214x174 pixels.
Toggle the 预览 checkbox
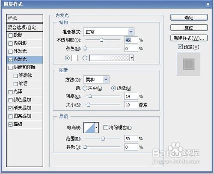(180, 47)
